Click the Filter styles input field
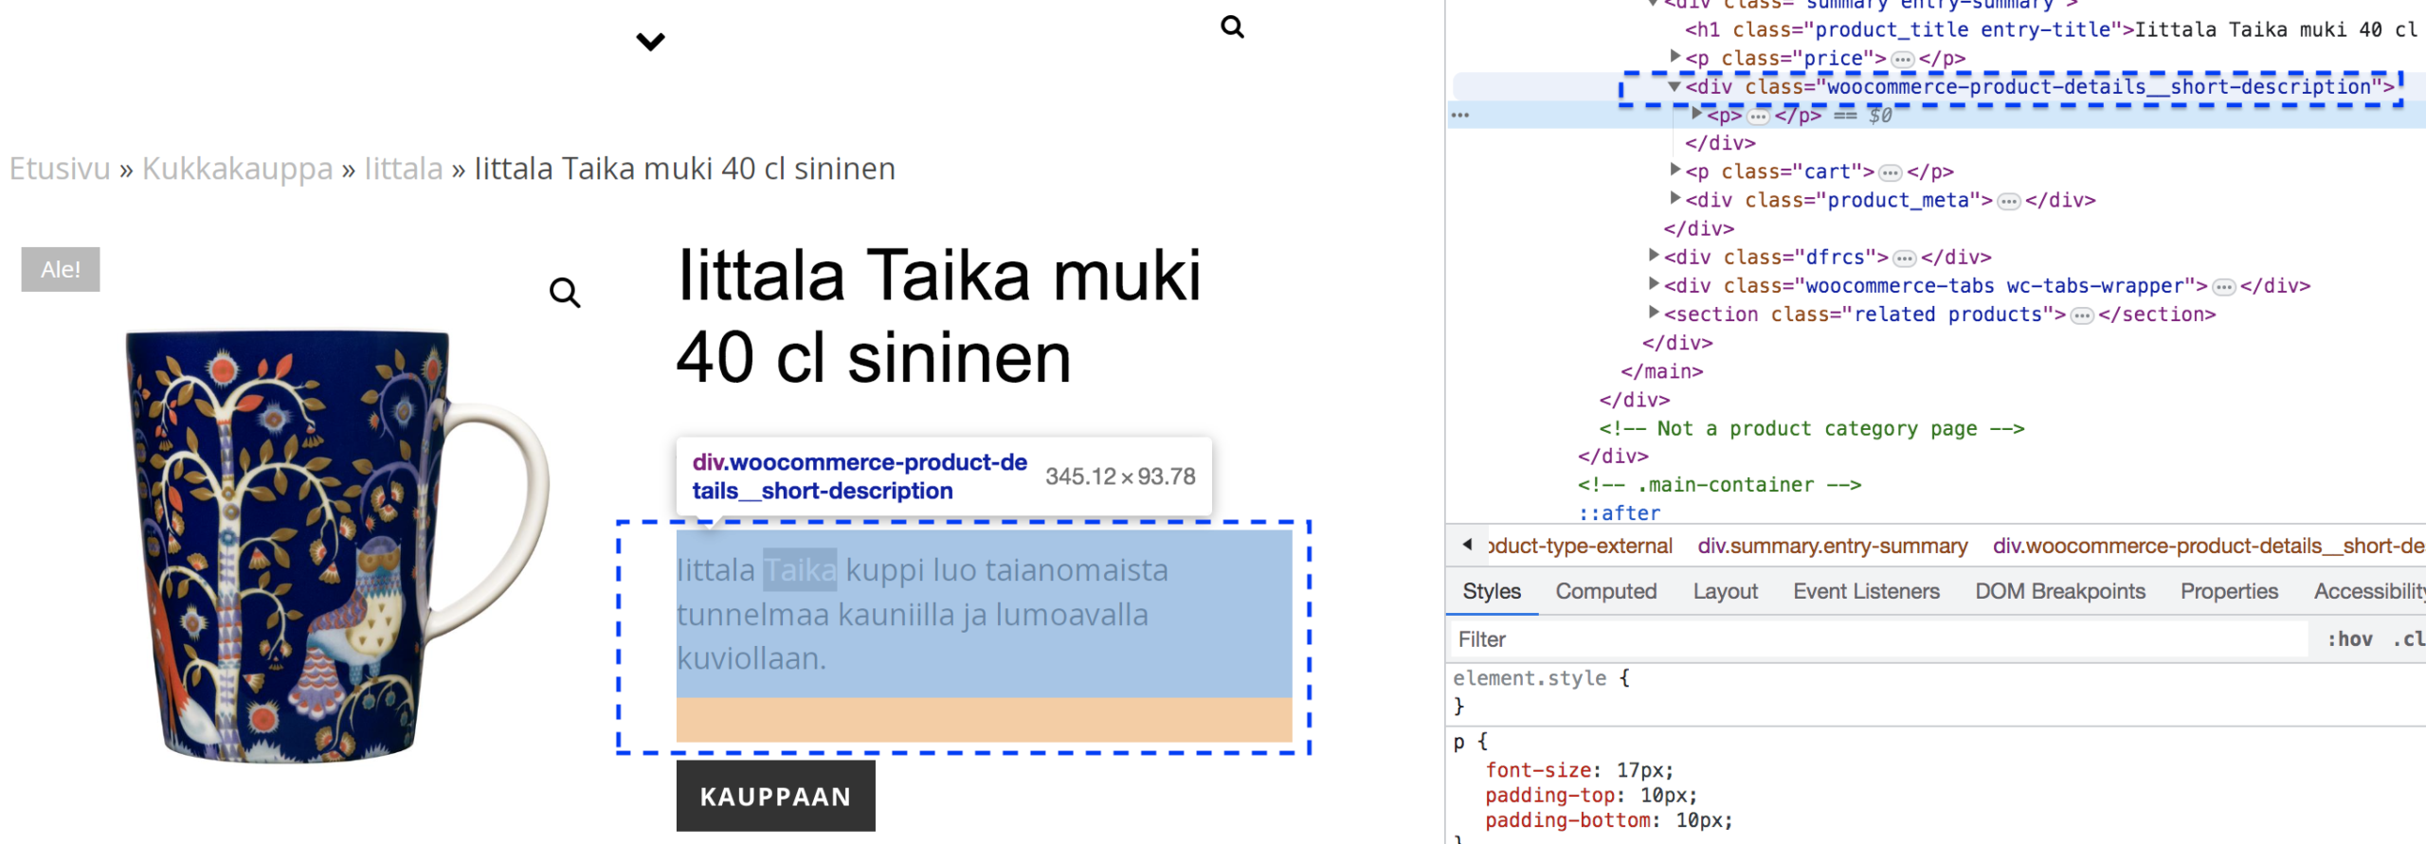Viewport: 2426px width, 844px height. [1876, 639]
